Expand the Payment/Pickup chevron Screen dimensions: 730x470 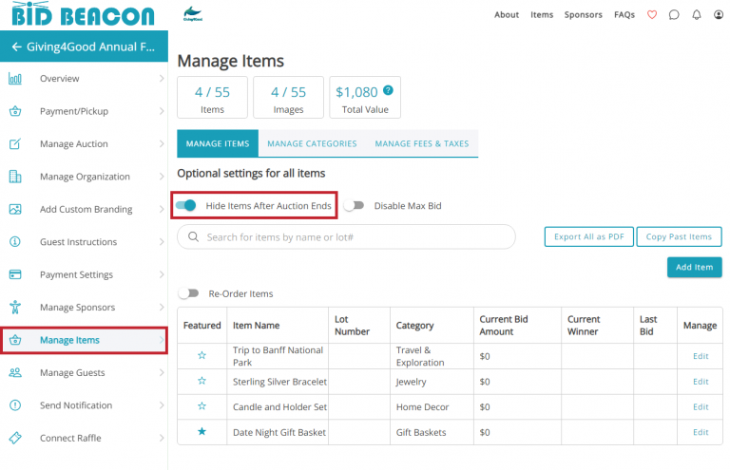coord(161,111)
